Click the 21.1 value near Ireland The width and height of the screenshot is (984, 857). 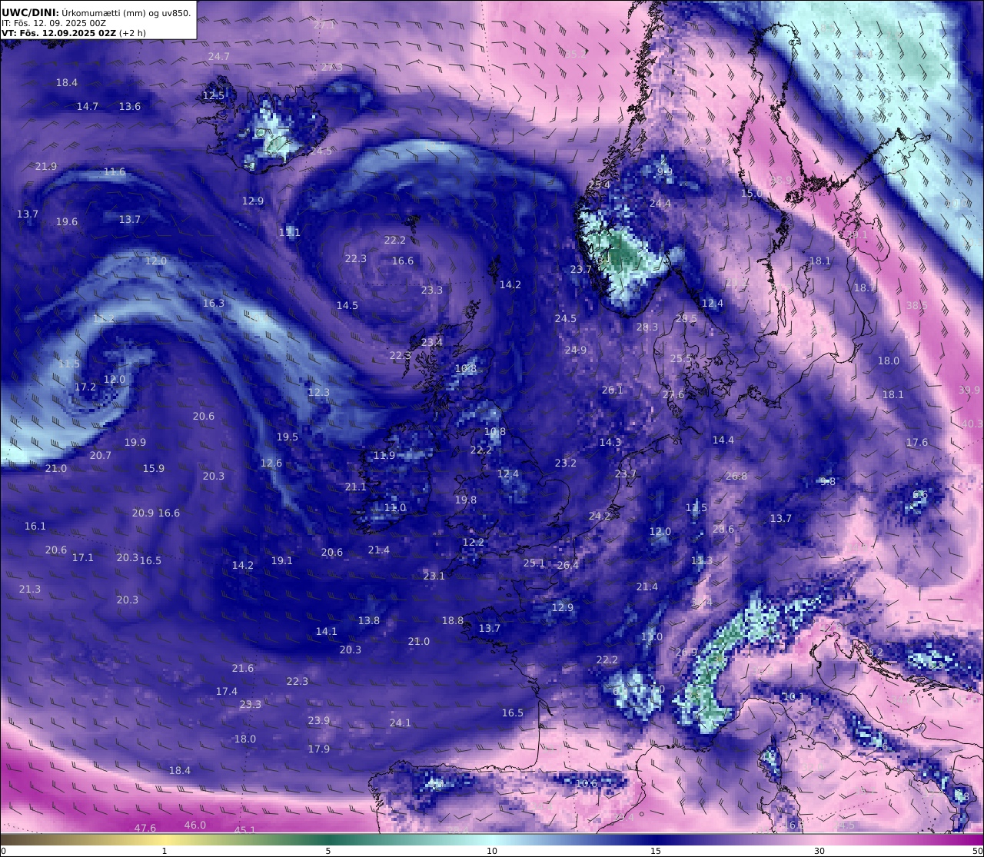[356, 487]
